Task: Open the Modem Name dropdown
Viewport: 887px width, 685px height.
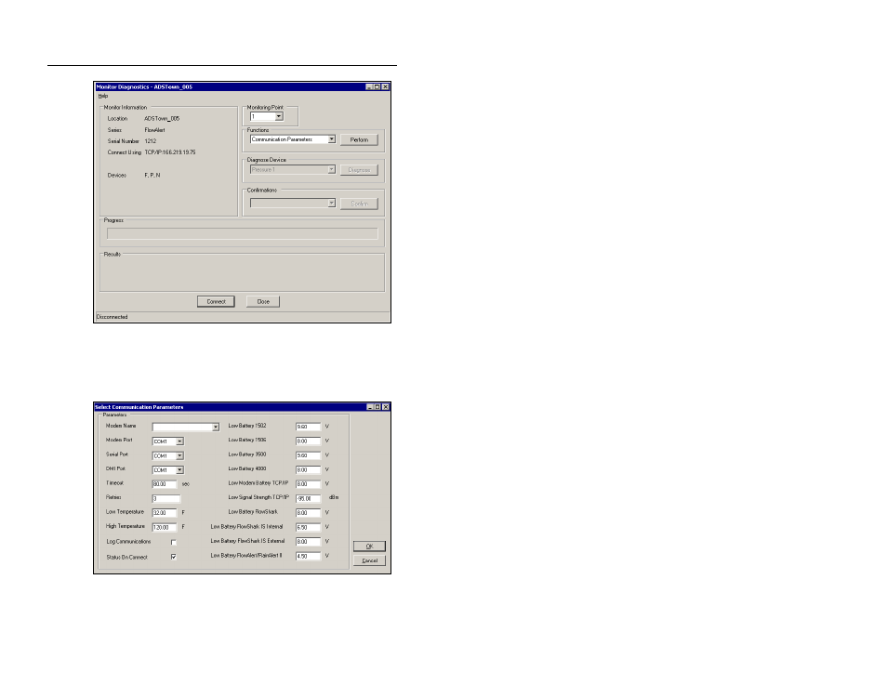Action: pos(216,427)
